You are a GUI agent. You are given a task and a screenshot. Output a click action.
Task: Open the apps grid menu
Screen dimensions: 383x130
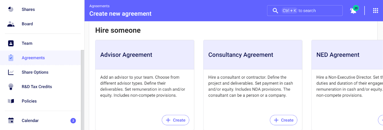tap(376, 11)
